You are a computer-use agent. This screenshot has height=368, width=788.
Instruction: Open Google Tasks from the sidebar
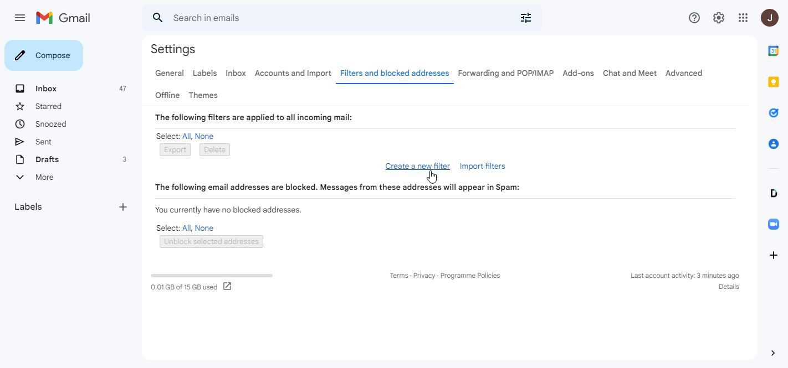774,112
